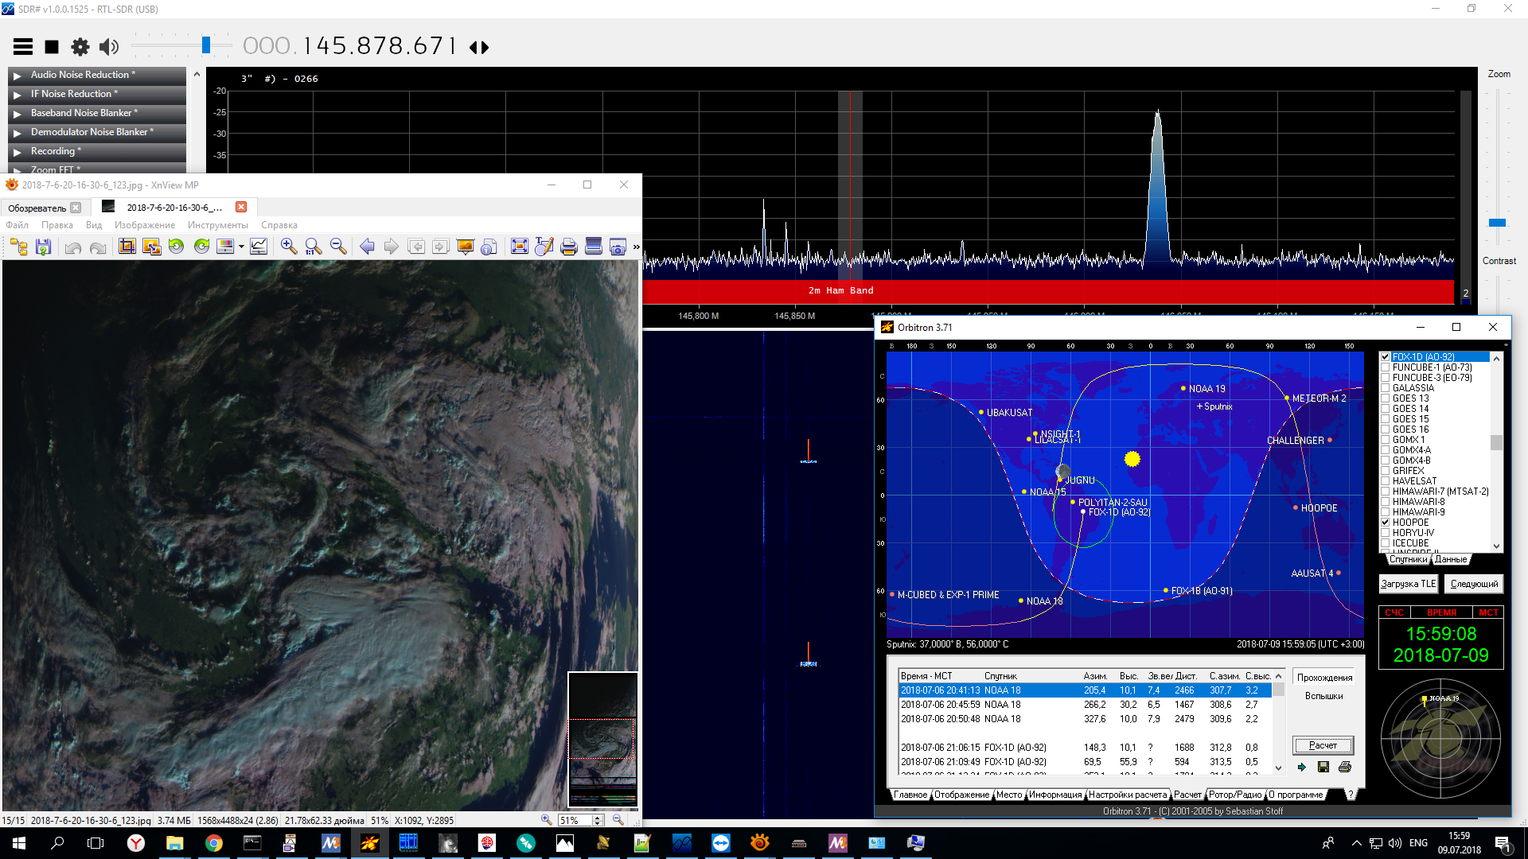Check GOES 16 satellite checkbox
Image resolution: width=1528 pixels, height=859 pixels.
tap(1386, 429)
